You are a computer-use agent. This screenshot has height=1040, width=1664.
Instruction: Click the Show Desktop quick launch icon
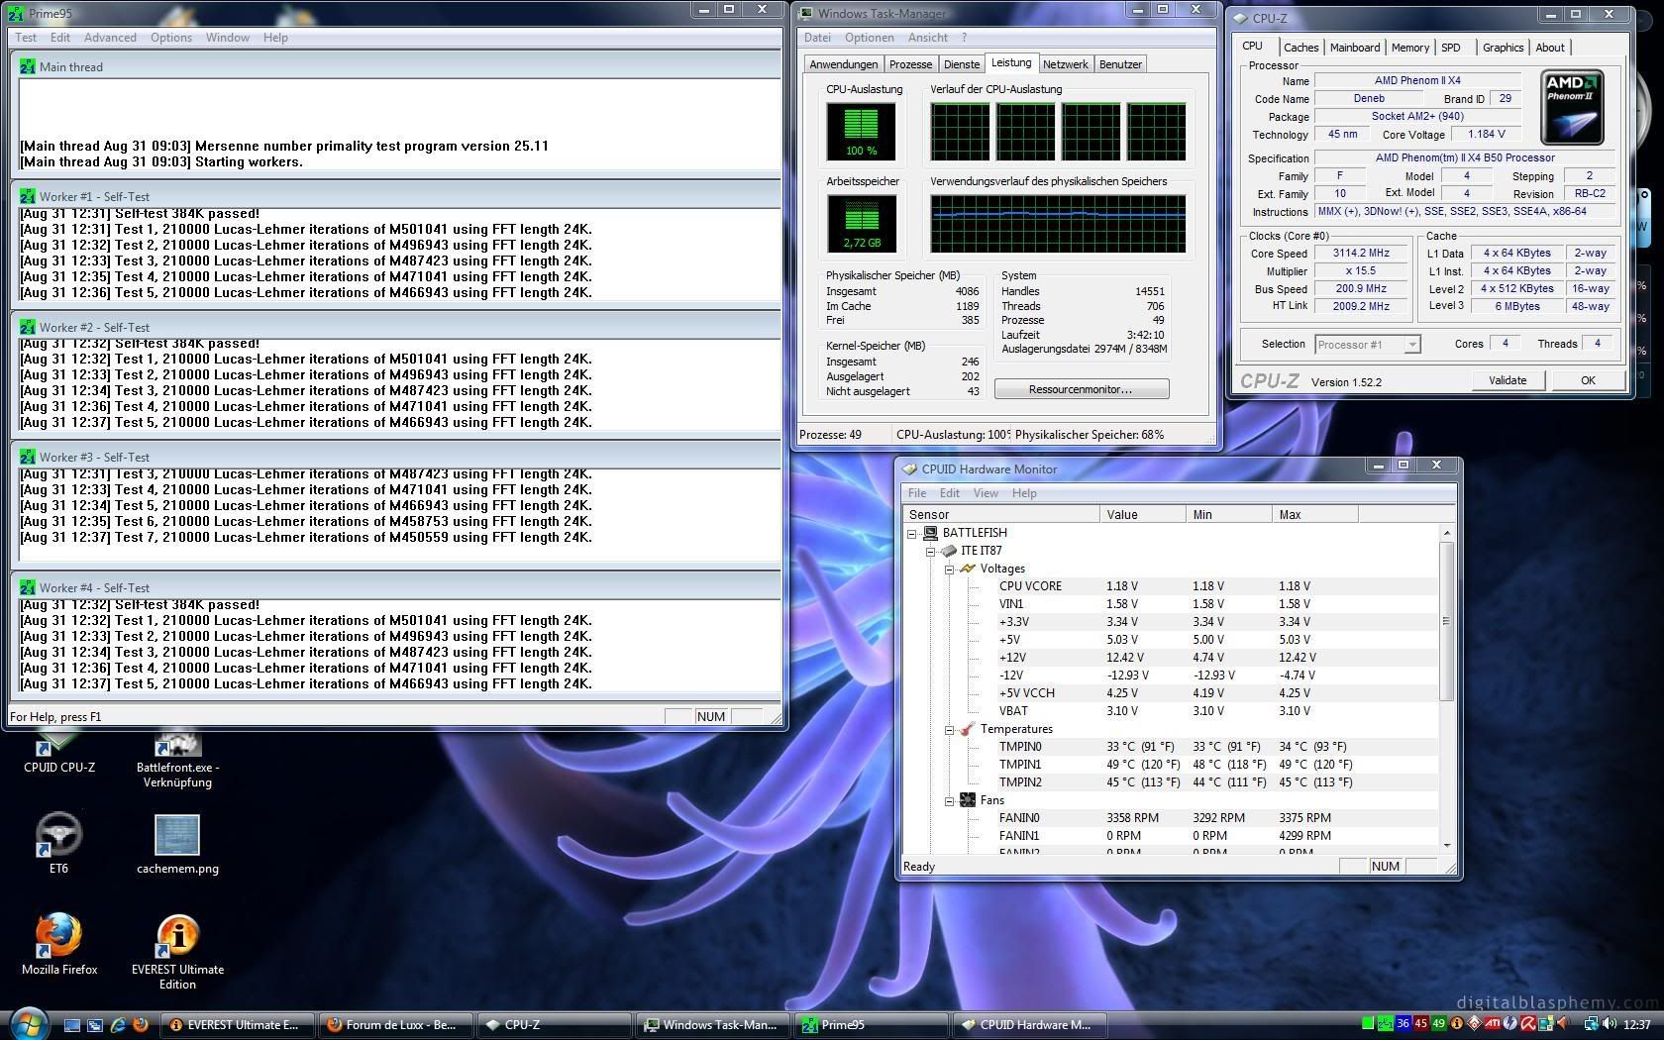(x=72, y=1025)
